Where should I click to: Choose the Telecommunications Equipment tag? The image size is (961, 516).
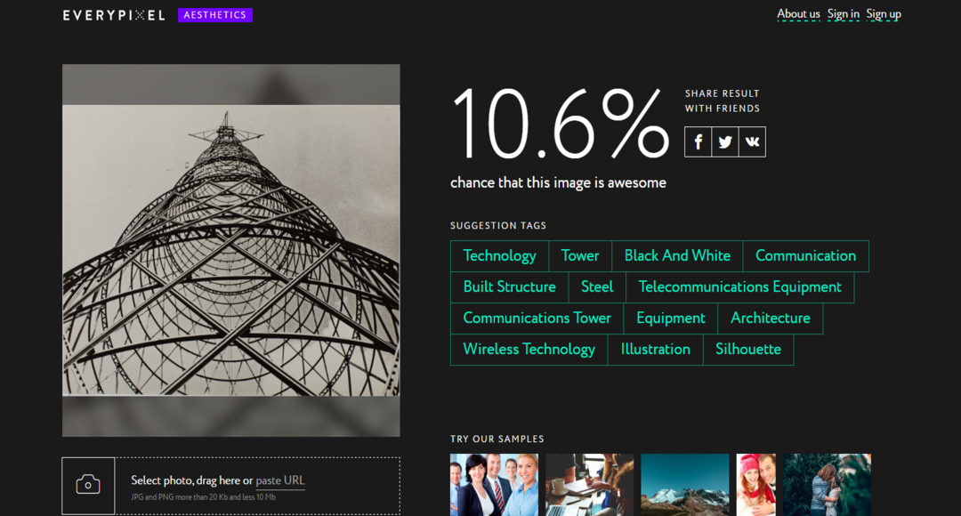pos(739,287)
